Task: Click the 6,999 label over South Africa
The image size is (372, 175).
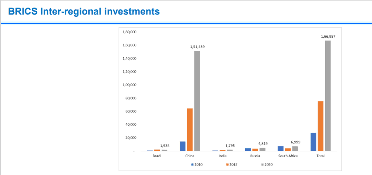Action: (x=295, y=142)
